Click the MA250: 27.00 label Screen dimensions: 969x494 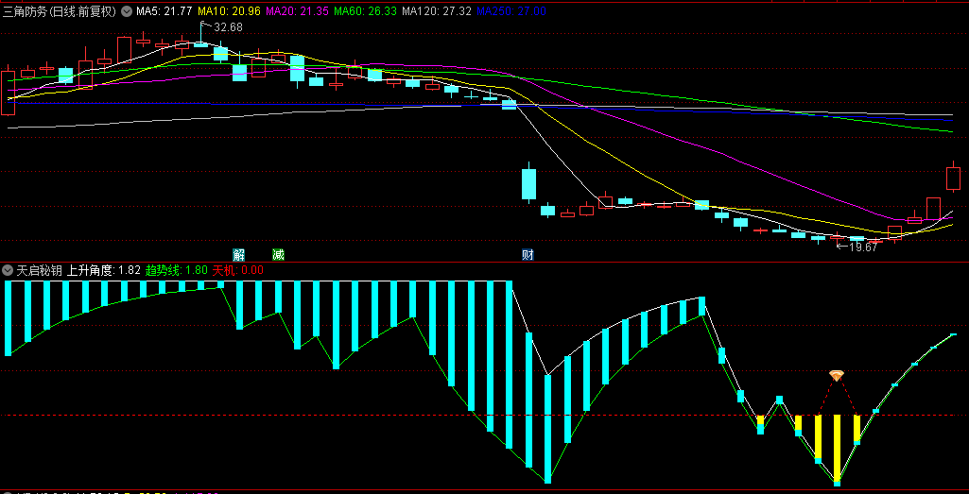[x=511, y=11]
